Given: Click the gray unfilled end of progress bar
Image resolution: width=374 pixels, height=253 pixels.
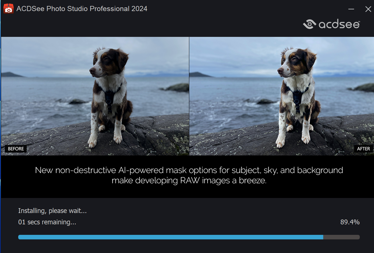Looking at the screenshot, I should 342,237.
